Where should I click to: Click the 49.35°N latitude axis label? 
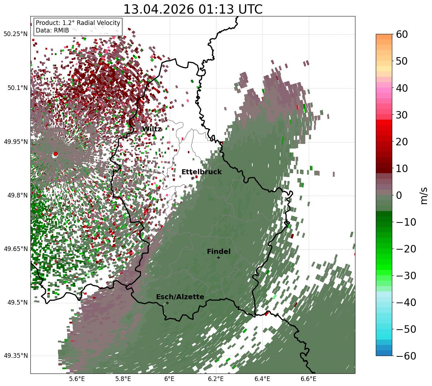tap(15, 356)
